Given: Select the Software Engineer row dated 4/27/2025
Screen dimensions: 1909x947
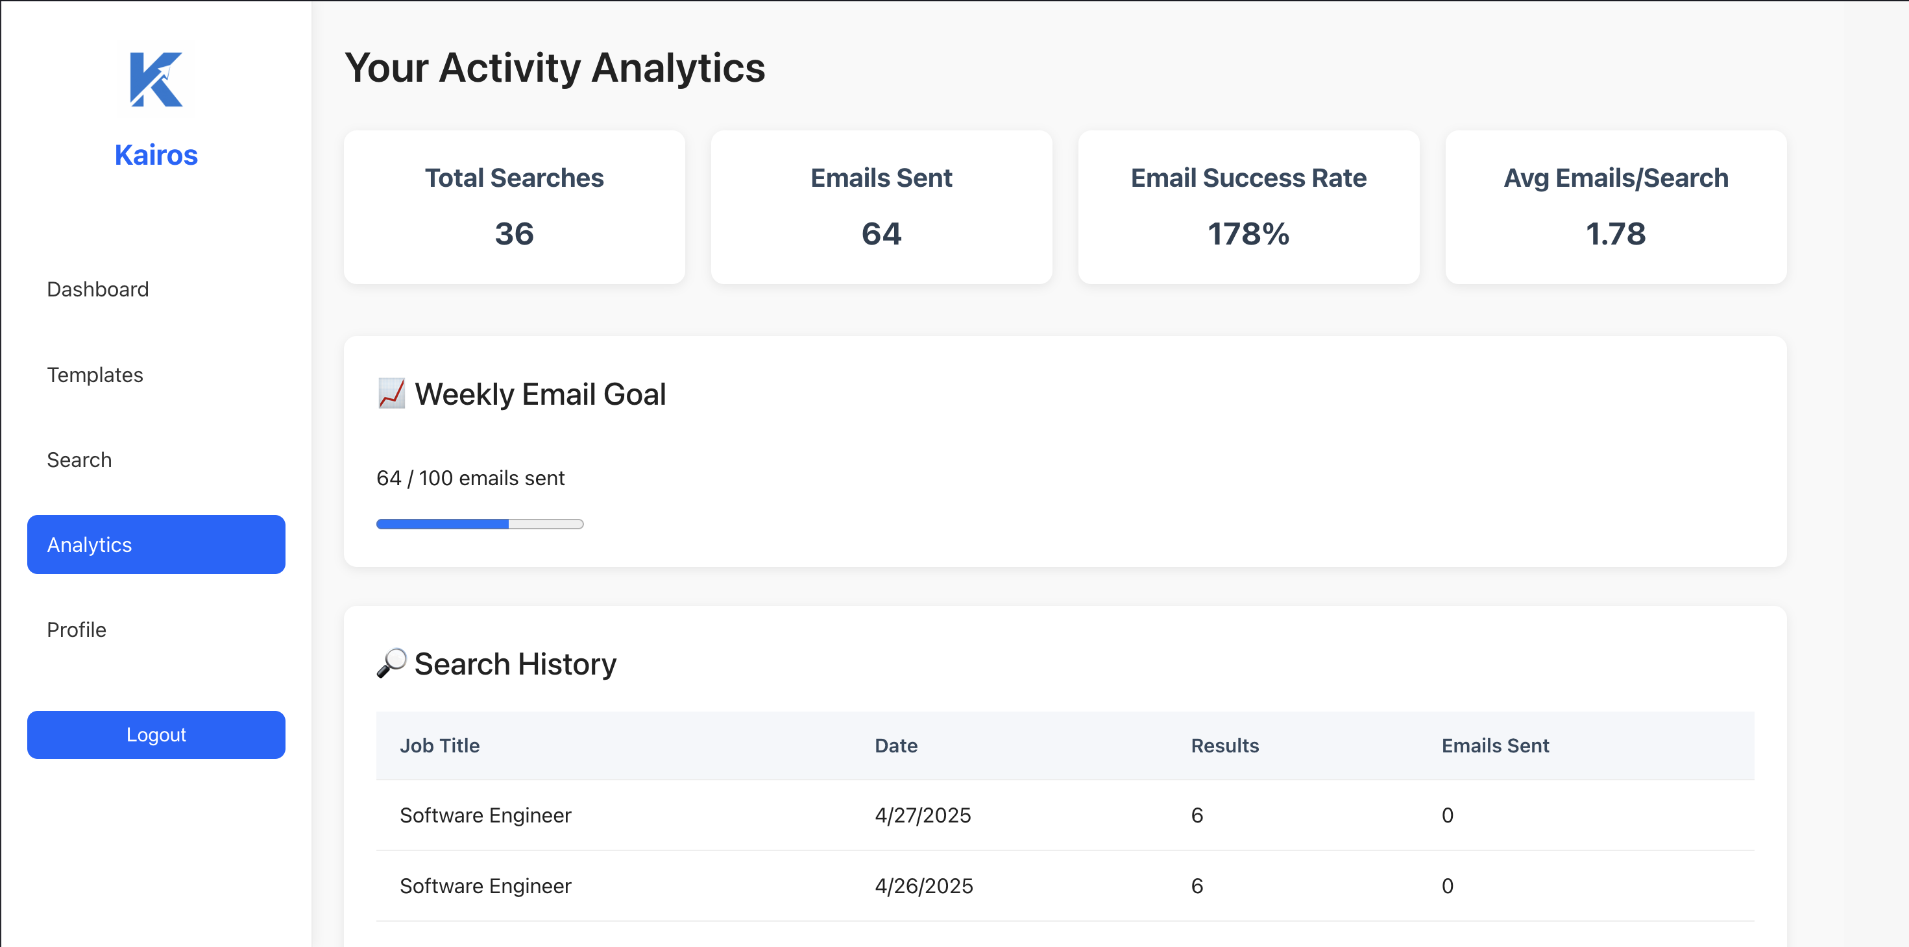Looking at the screenshot, I should (485, 815).
